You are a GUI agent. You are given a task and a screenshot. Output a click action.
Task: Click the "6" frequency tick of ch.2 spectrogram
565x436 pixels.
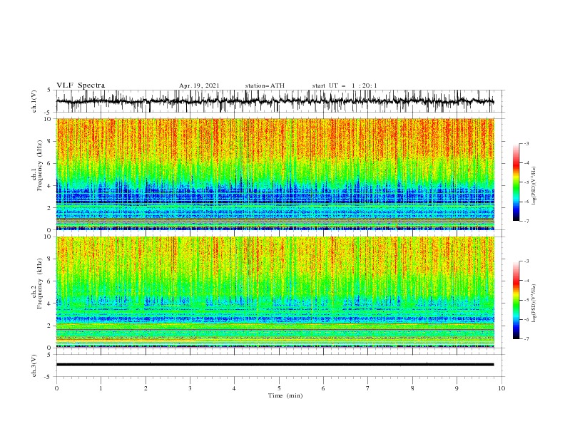point(51,281)
